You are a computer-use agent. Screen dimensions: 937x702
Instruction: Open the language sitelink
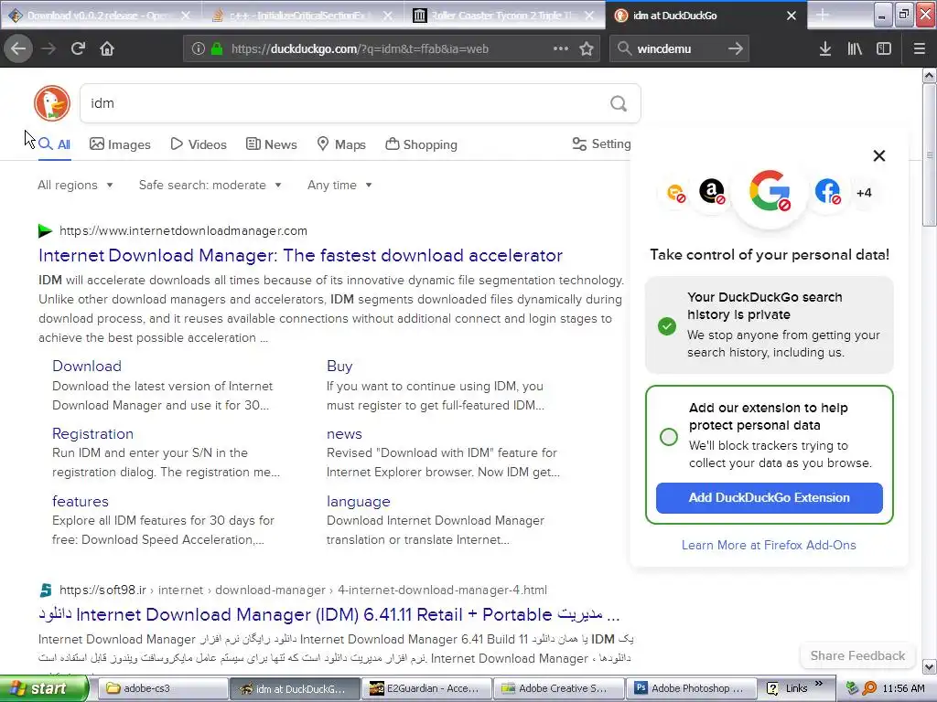[x=358, y=502]
